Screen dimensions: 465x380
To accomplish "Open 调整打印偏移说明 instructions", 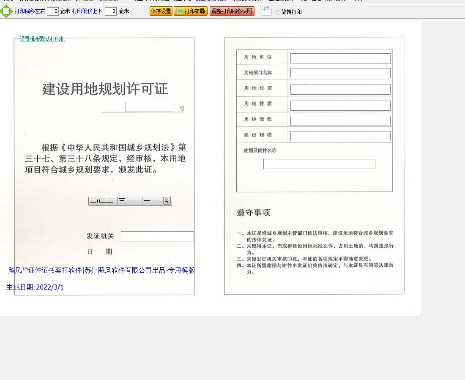I will 232,11.
